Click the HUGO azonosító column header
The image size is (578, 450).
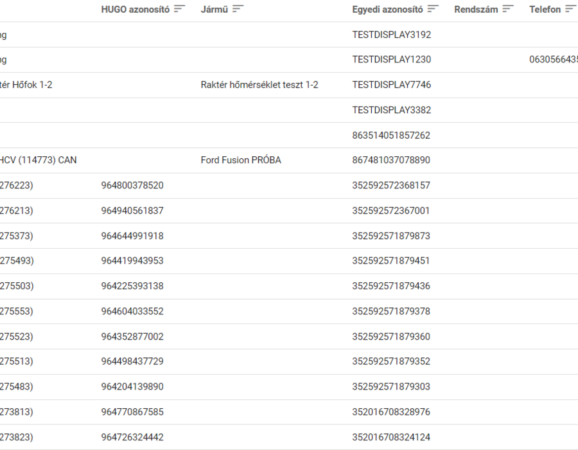pos(136,9)
